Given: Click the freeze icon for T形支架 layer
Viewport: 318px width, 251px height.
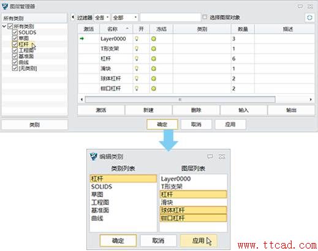Looking at the screenshot, I should coord(154,48).
